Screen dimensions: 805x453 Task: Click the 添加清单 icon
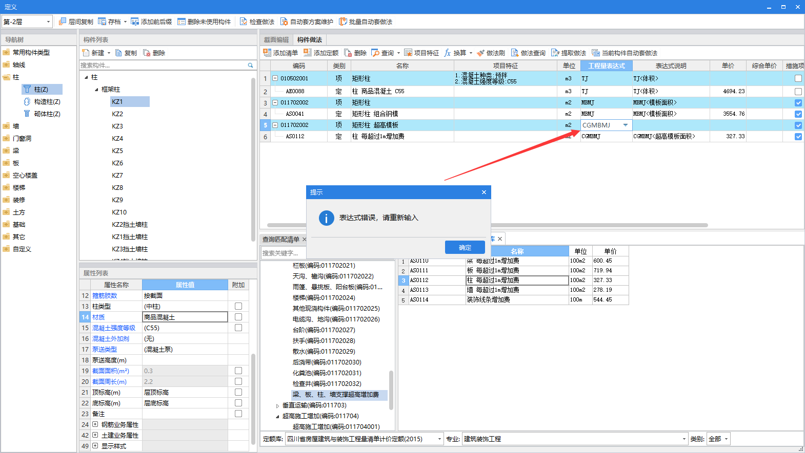pyautogui.click(x=267, y=53)
